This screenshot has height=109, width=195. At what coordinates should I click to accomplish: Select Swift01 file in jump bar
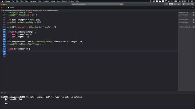tap(11, 8)
